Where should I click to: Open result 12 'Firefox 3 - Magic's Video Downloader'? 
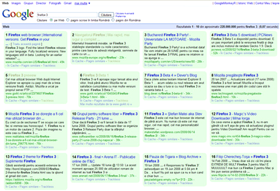point(234,116)
